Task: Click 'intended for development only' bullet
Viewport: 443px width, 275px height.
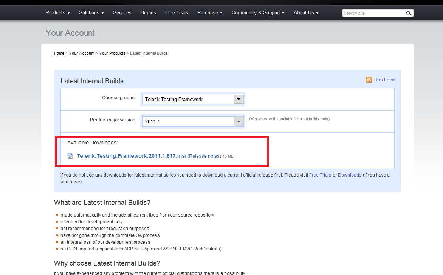Action: click(x=91, y=222)
